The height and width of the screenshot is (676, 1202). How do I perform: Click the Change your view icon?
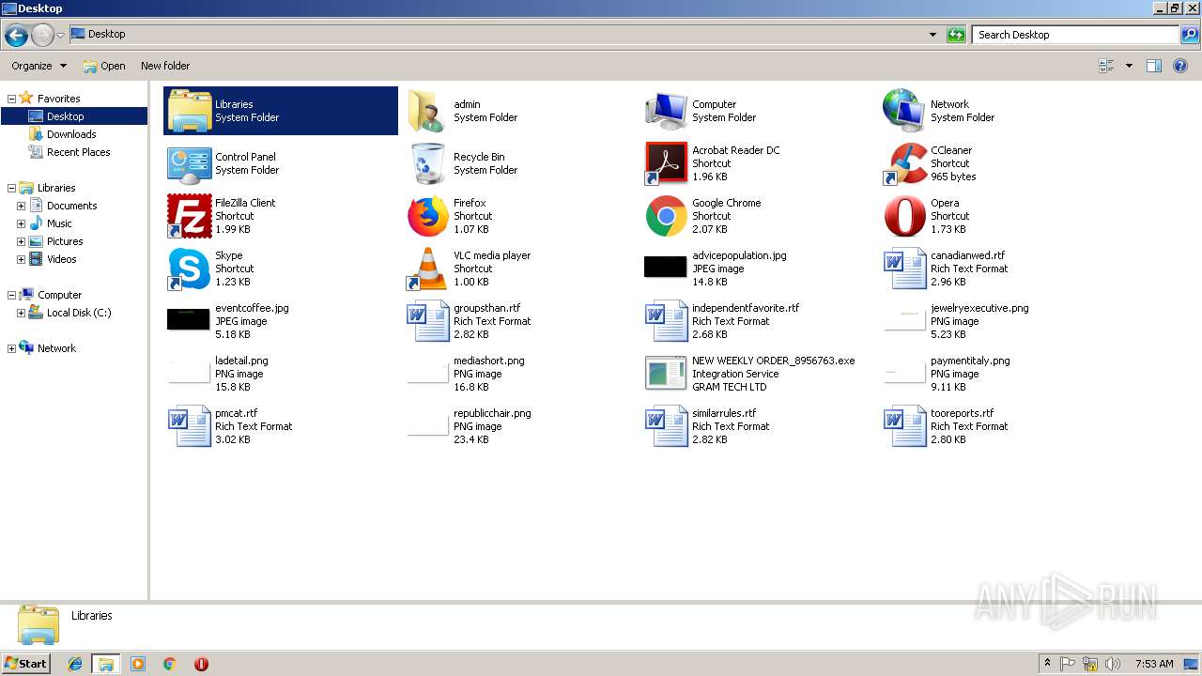(1106, 66)
